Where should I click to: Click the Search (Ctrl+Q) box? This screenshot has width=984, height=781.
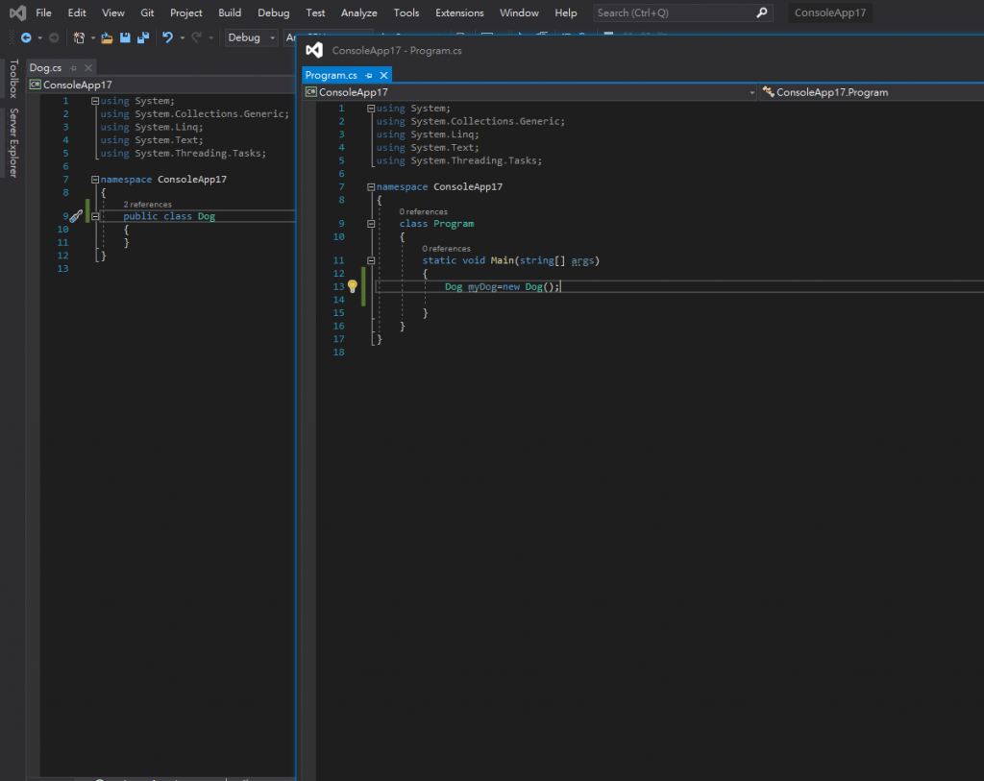pyautogui.click(x=673, y=12)
